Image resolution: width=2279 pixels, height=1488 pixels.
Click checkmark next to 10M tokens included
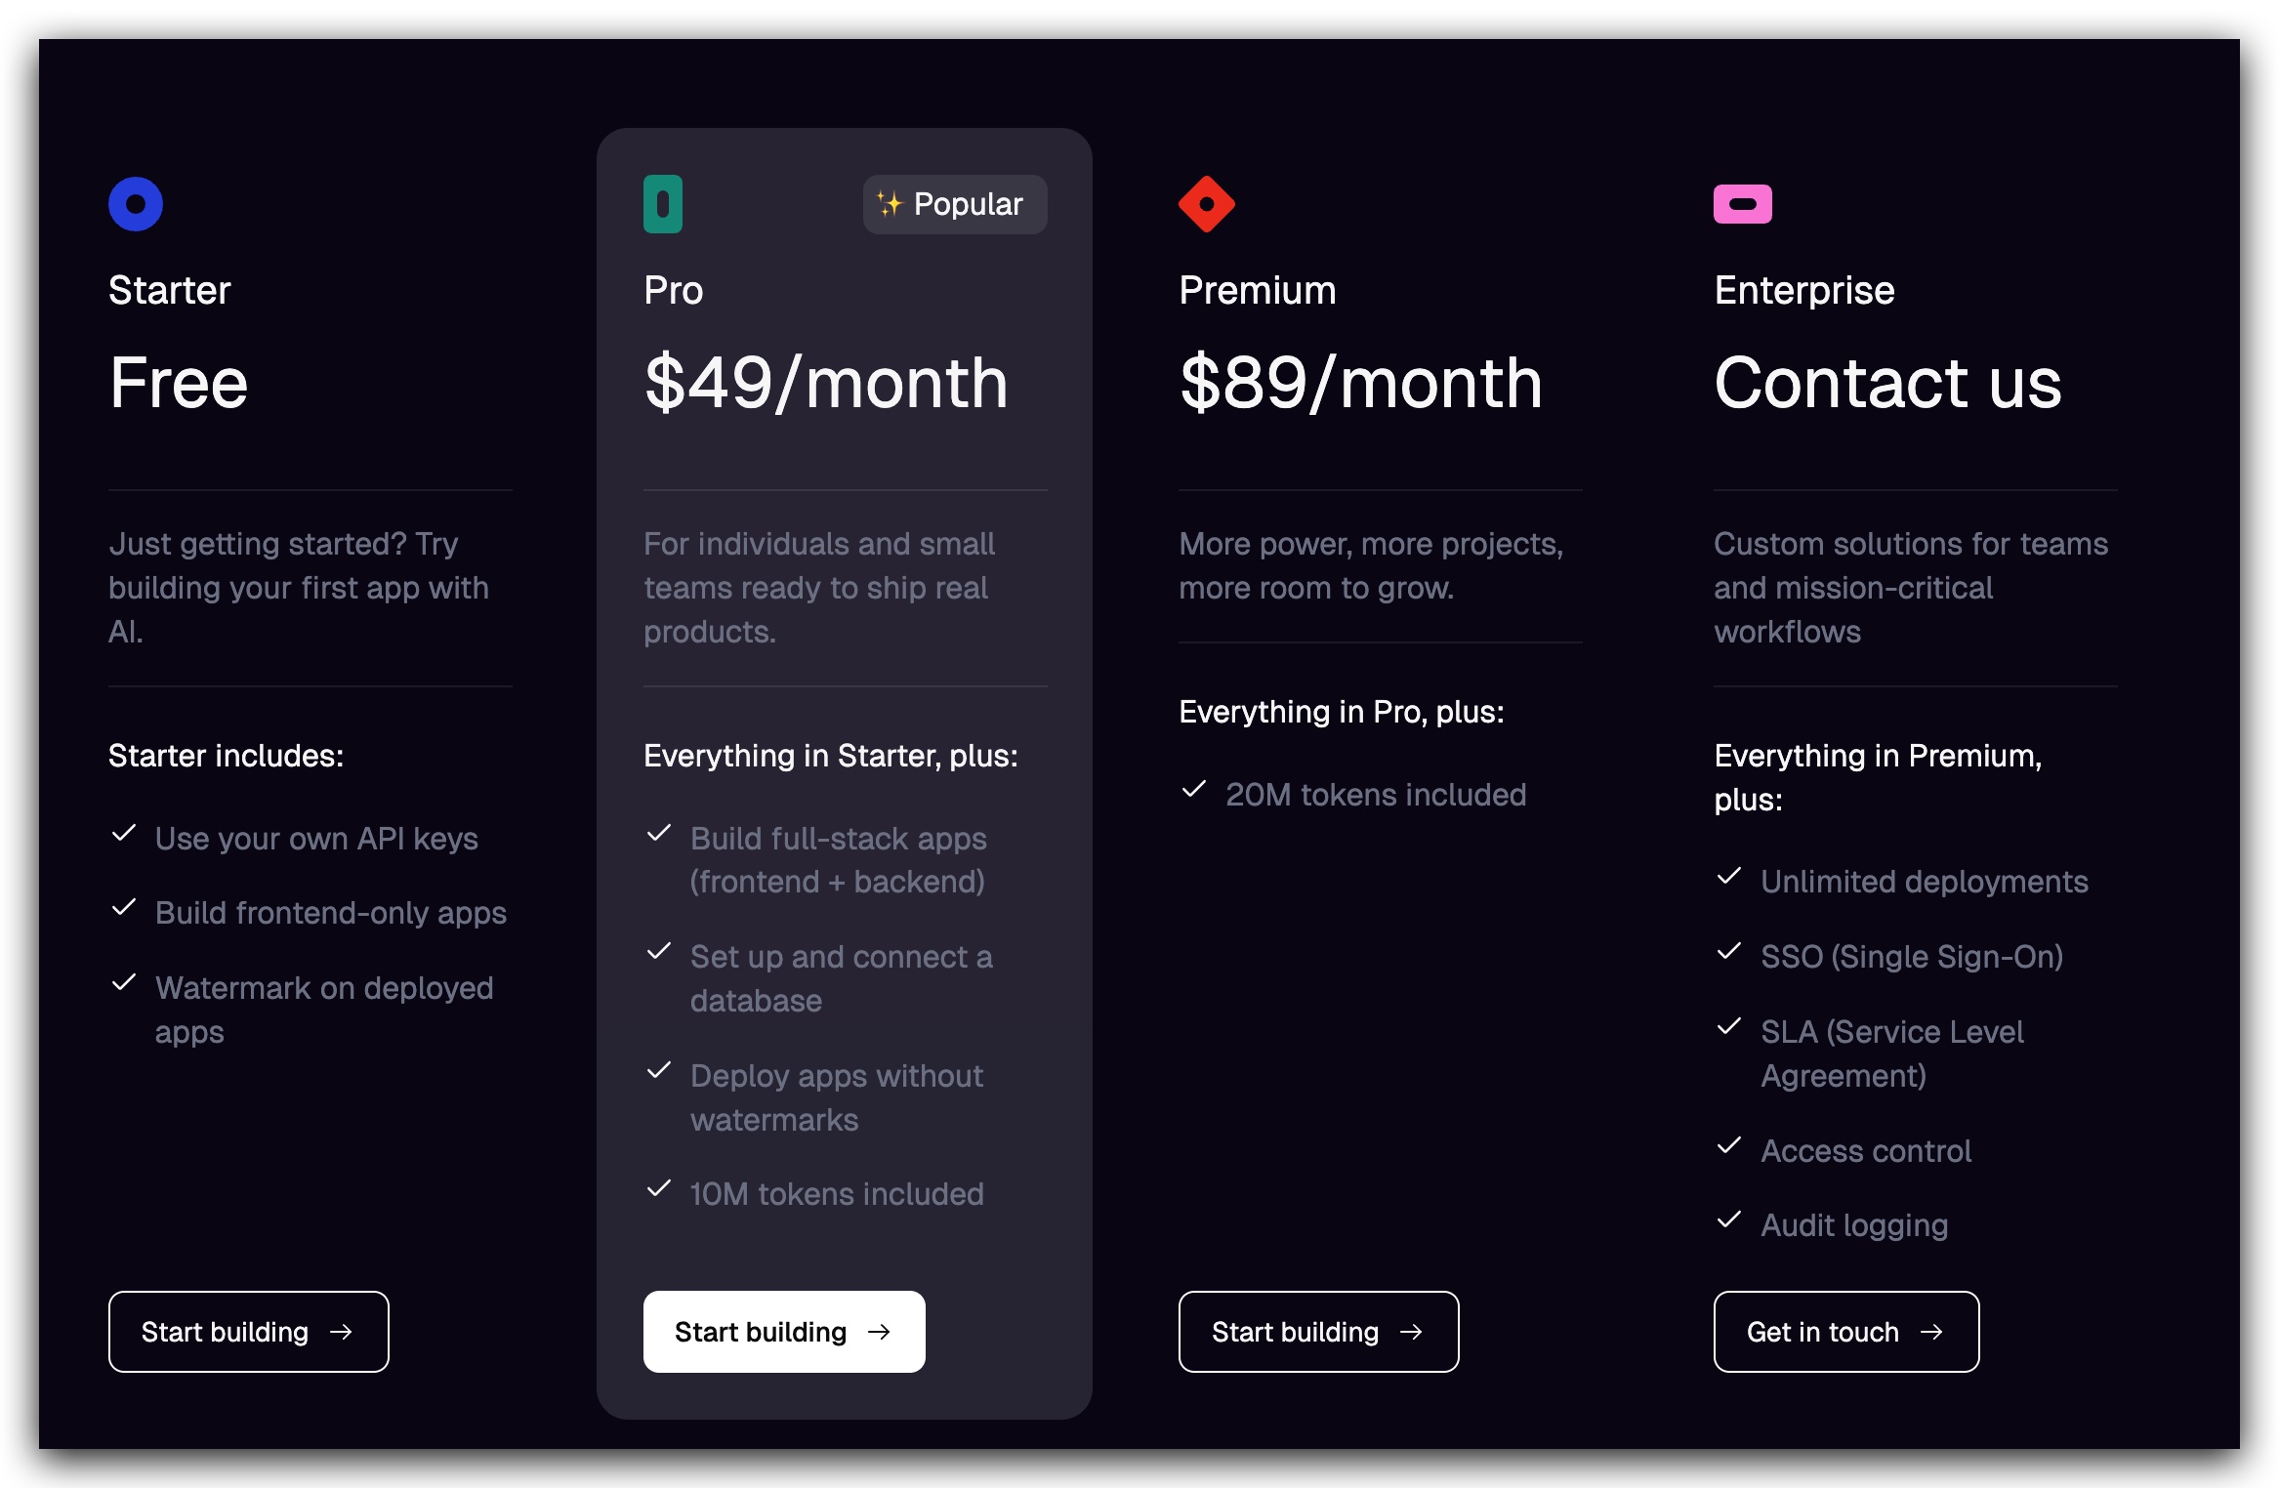[x=659, y=1188]
